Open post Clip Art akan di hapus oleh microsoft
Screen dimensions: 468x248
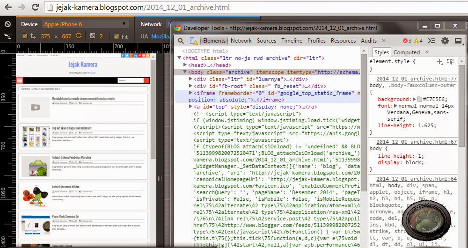tap(72, 128)
